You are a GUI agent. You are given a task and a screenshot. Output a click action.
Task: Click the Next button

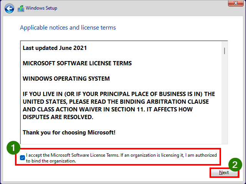(224, 172)
